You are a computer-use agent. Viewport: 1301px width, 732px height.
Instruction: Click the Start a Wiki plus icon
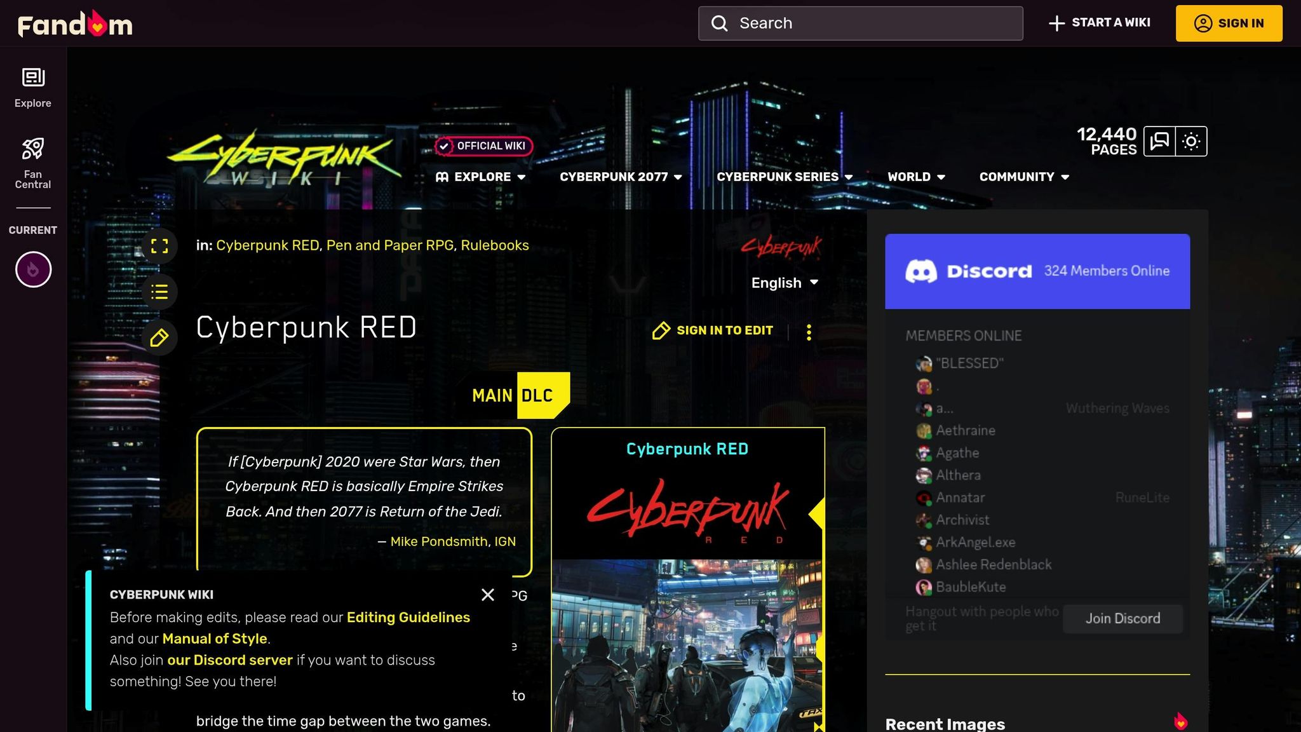[x=1056, y=24]
